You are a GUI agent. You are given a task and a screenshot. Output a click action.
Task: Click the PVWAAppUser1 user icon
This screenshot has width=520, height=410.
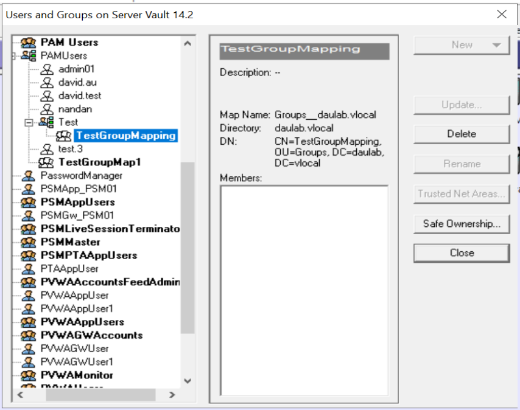(29, 308)
